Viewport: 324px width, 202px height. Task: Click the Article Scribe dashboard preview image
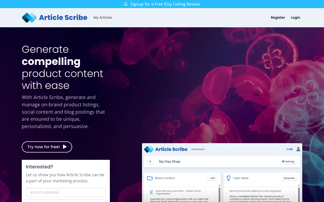coord(222,173)
